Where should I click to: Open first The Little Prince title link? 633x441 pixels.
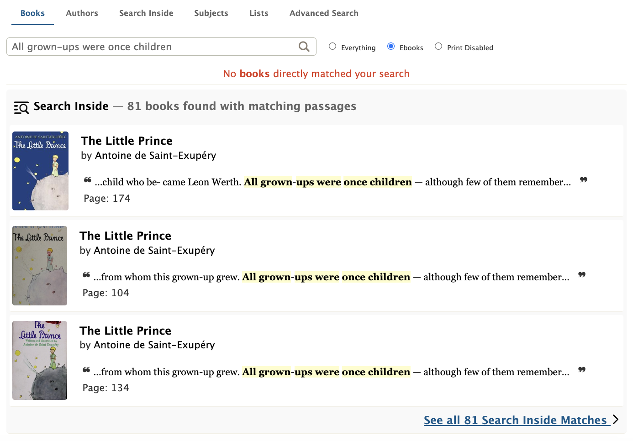(x=127, y=141)
